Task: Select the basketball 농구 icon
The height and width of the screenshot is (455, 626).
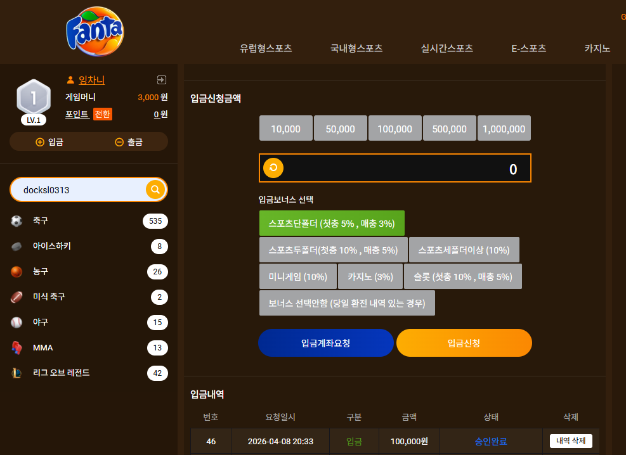Action: [16, 272]
